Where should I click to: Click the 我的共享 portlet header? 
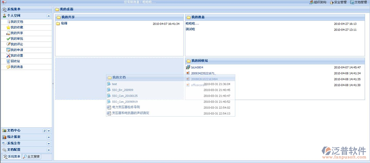[x=119, y=17]
